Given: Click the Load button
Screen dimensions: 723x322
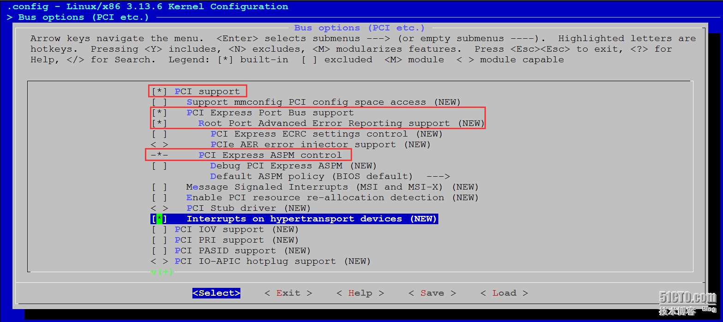Looking at the screenshot, I should click(504, 293).
